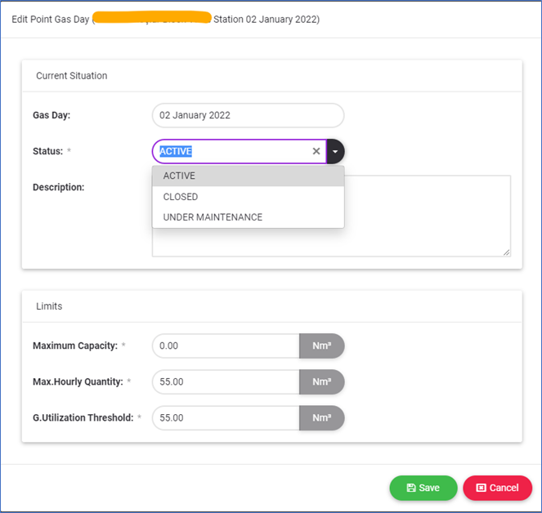The image size is (542, 513).
Task: Click the Gas Day date field
Action: [x=248, y=115]
